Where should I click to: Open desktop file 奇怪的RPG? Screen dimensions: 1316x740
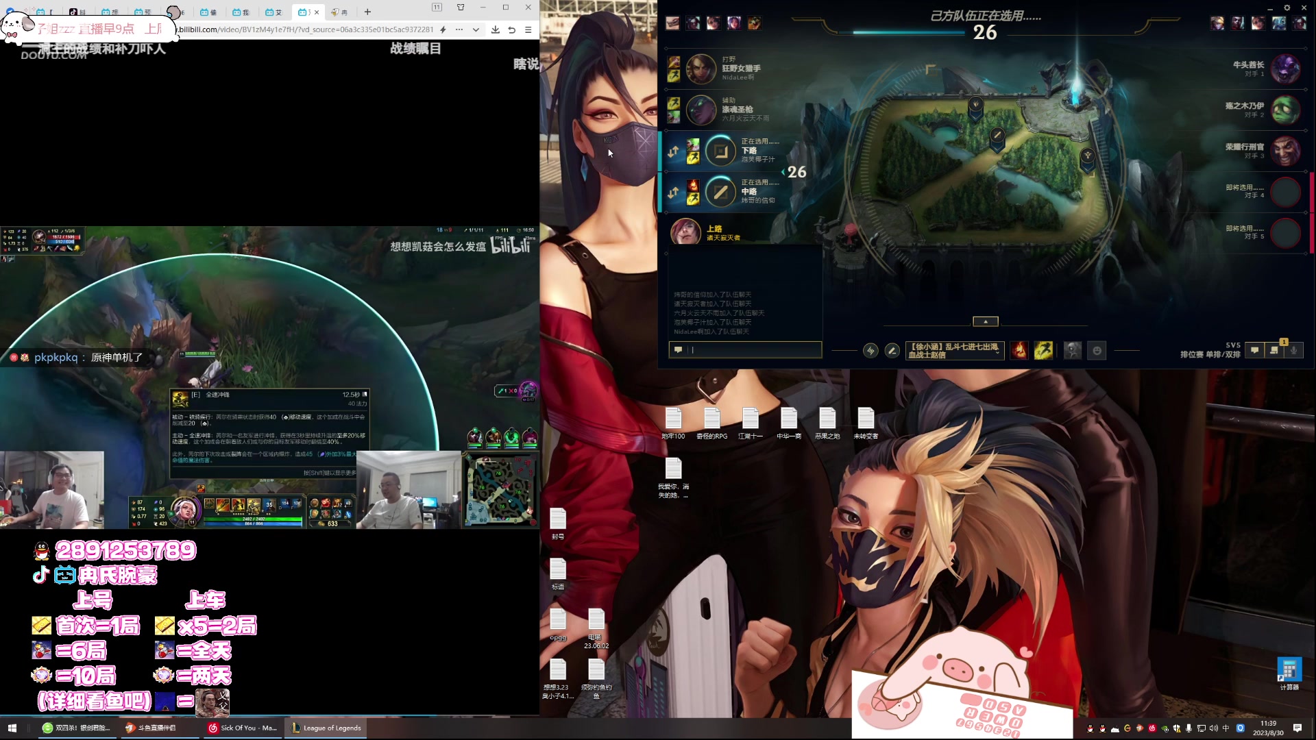click(711, 423)
